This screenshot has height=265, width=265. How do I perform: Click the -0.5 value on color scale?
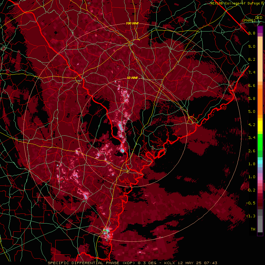(251, 203)
